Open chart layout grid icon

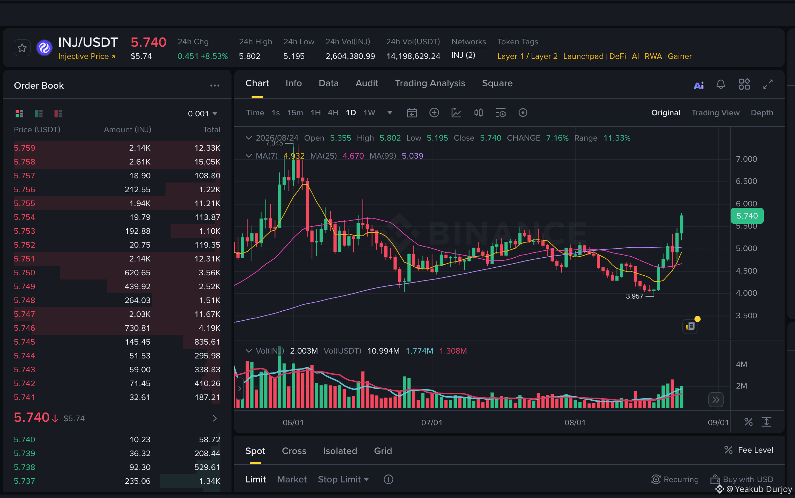click(744, 84)
